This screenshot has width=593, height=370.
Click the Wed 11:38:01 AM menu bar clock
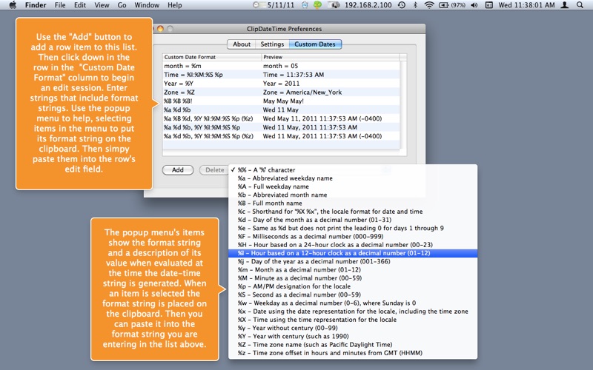526,5
